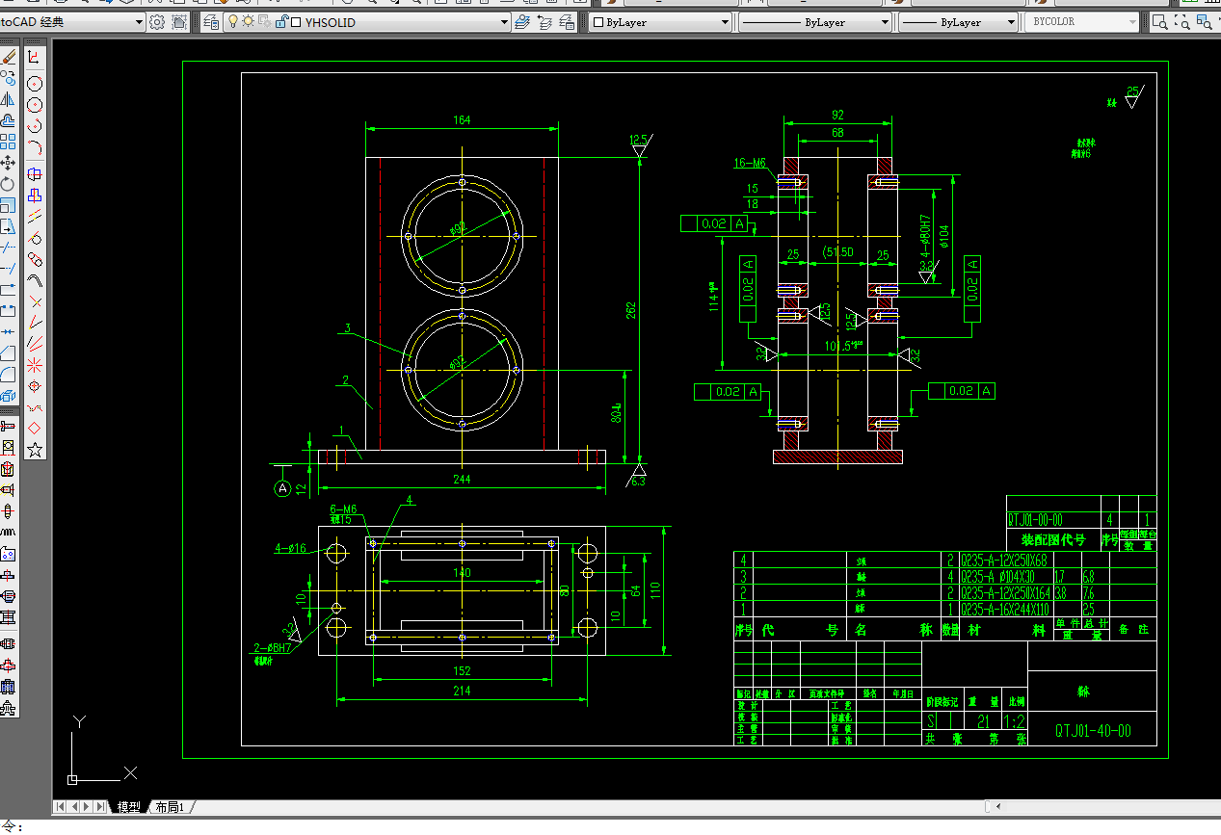
Task: Select the Erase tool in the Modify toolbar
Action: point(8,57)
